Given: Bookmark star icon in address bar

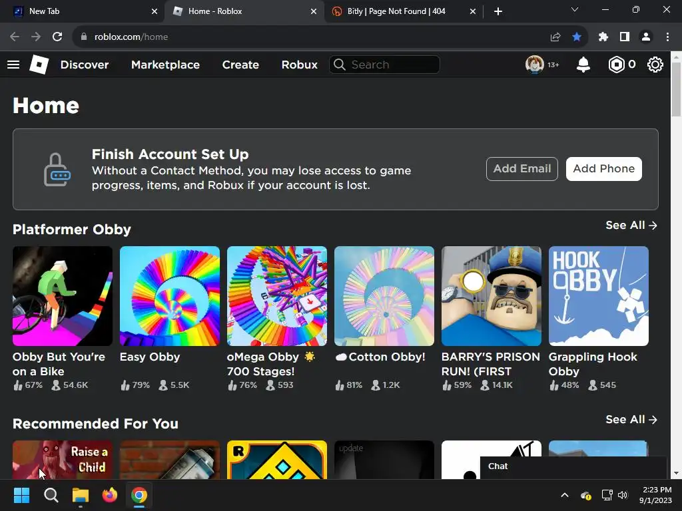Looking at the screenshot, I should point(577,37).
